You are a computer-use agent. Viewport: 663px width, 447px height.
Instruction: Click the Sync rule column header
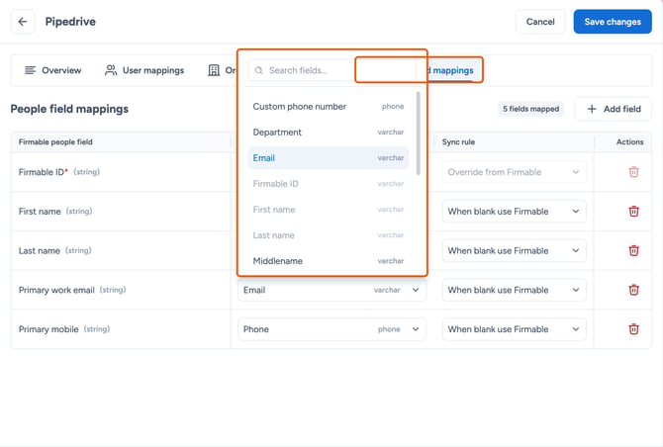click(458, 142)
